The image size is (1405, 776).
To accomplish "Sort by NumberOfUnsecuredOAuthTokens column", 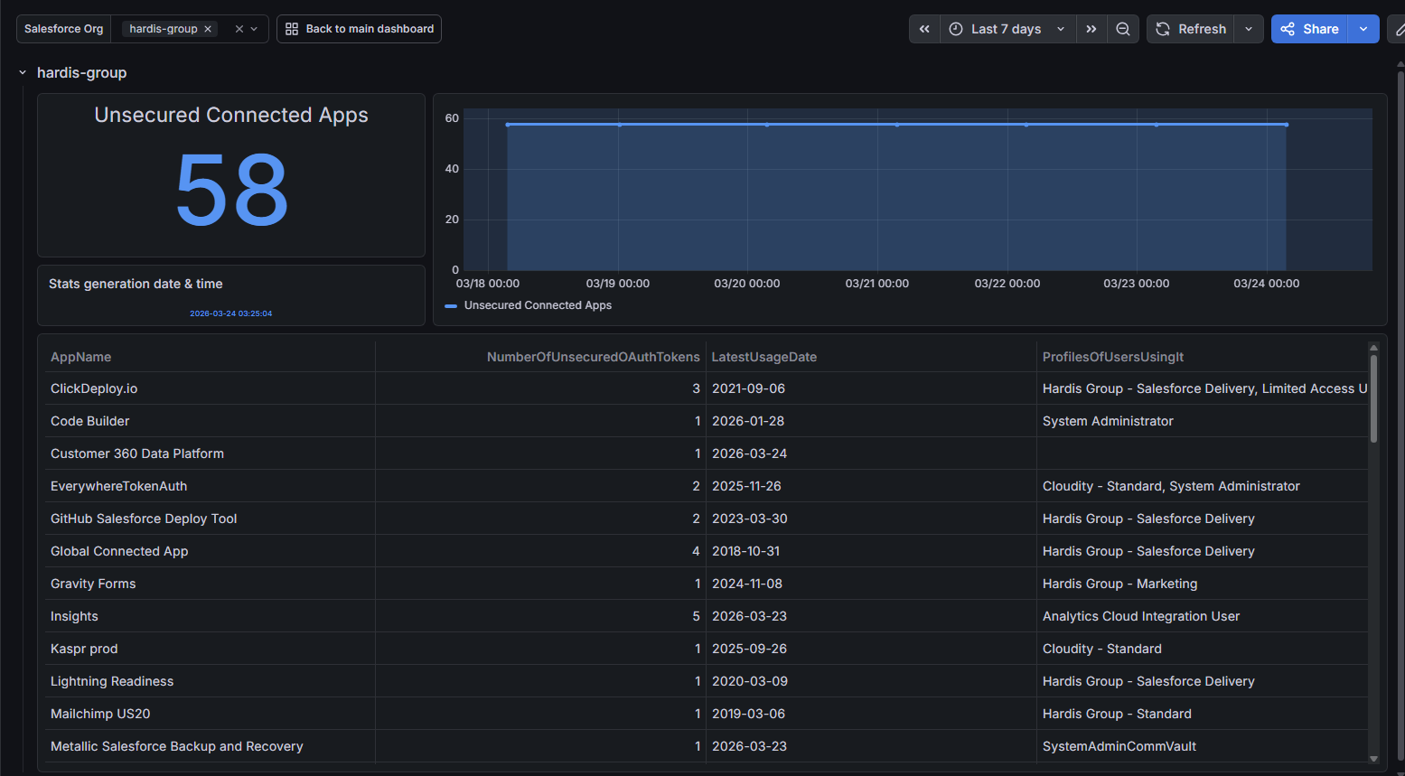I will (x=593, y=357).
